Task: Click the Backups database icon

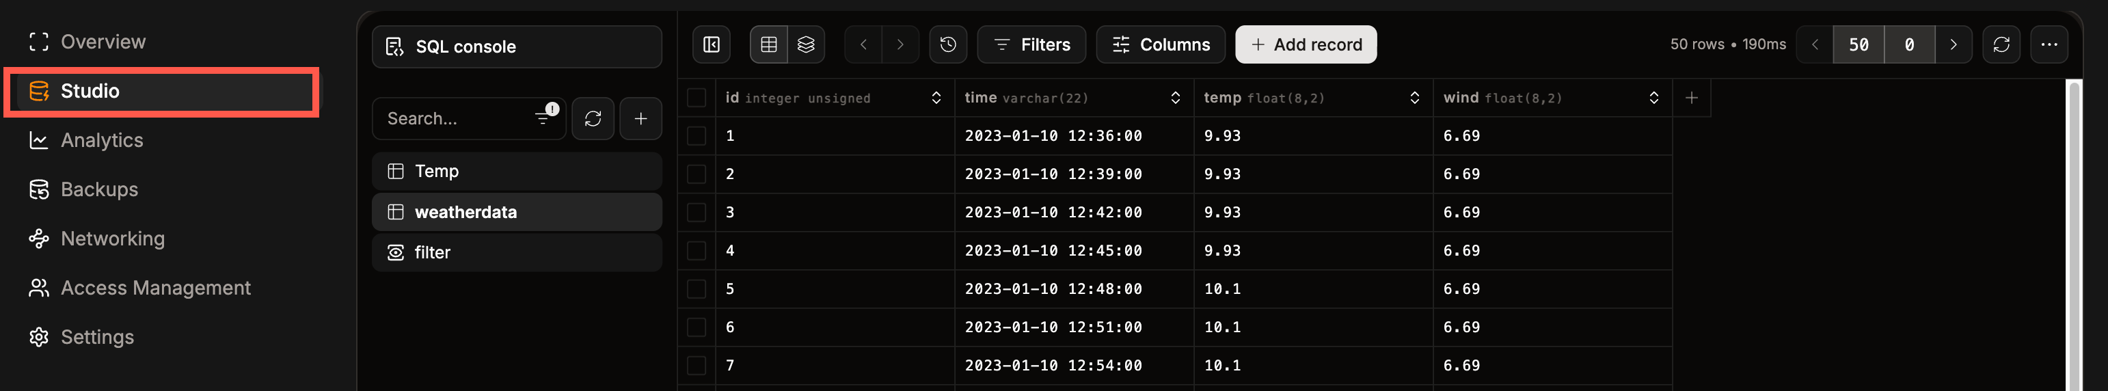Action: (x=38, y=190)
